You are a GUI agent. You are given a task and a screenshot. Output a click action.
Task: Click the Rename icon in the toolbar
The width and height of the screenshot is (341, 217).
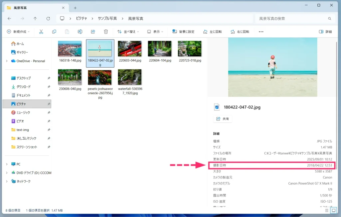tap(80, 32)
